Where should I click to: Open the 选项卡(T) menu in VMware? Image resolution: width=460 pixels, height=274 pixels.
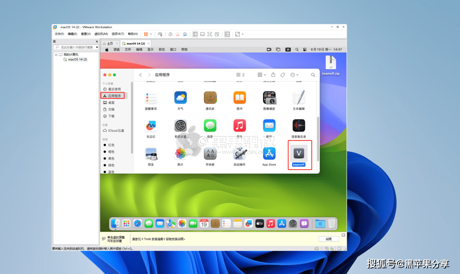(118, 34)
